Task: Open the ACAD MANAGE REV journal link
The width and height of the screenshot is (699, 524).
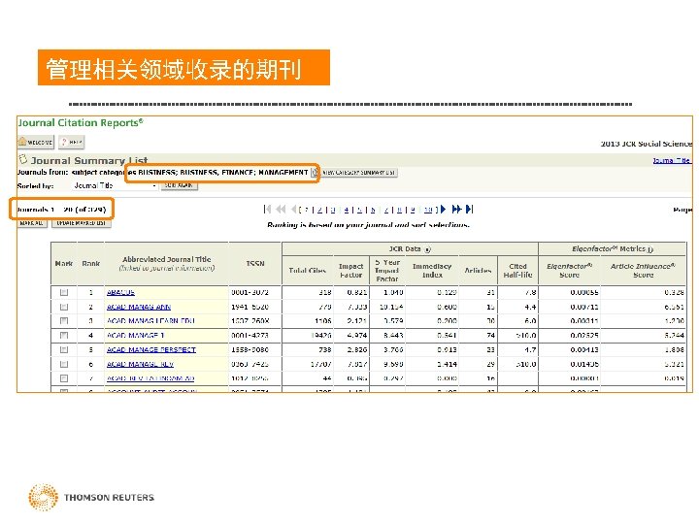Action: [x=140, y=364]
